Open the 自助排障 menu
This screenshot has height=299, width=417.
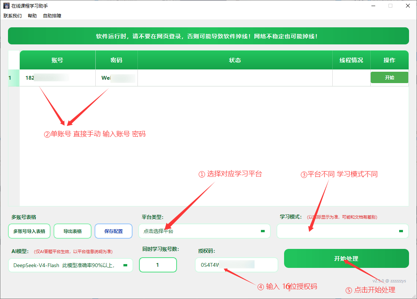(52, 16)
